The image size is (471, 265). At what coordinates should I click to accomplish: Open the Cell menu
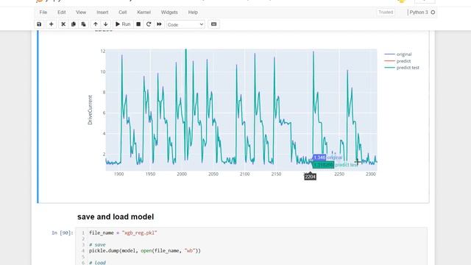point(123,13)
